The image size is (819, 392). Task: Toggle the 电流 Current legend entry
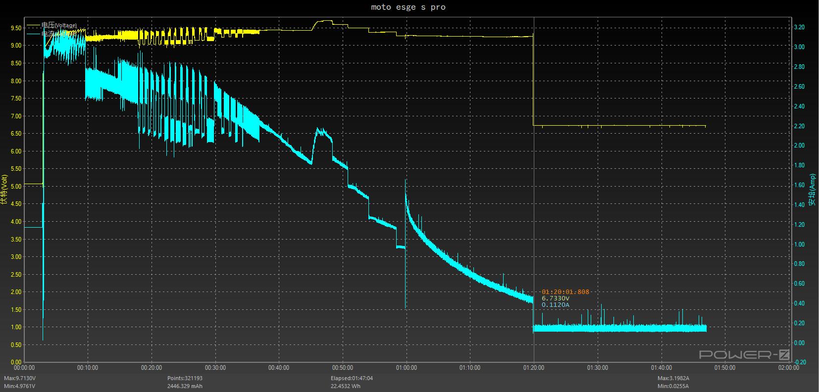[x=49, y=34]
